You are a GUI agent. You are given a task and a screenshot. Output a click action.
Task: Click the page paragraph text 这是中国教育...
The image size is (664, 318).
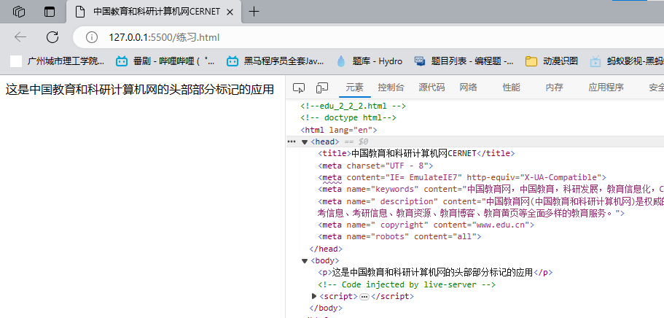tap(140, 90)
